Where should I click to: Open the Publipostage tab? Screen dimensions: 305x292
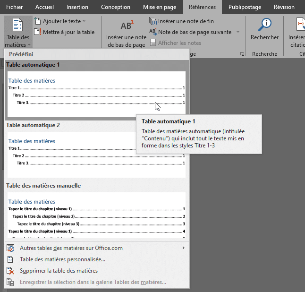click(245, 7)
